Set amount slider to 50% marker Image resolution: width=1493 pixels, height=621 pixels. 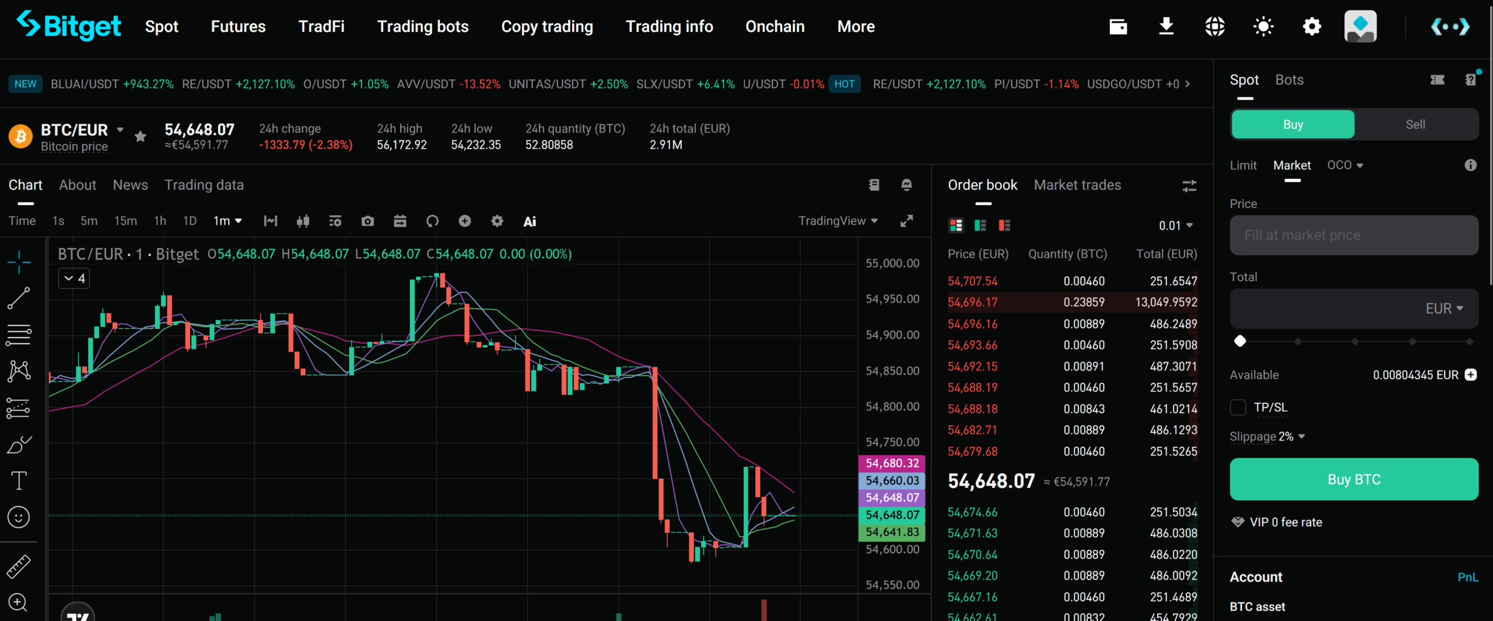pos(1355,342)
